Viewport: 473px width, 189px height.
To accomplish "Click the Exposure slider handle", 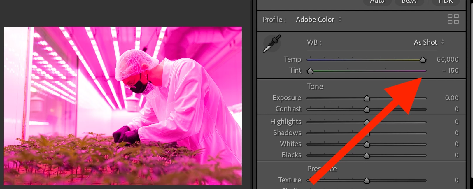I will click(x=367, y=98).
